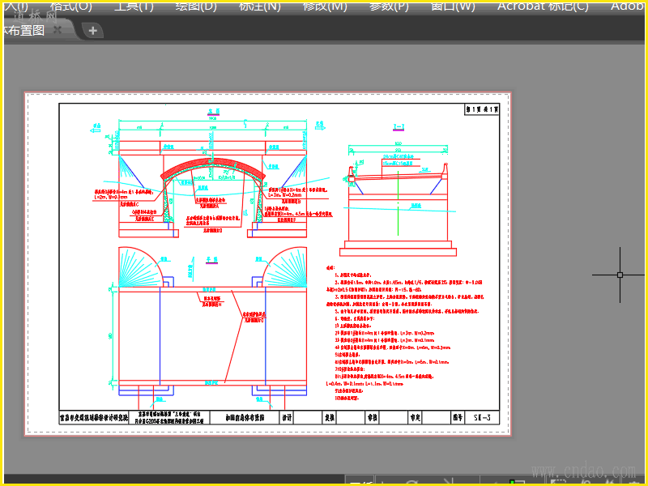This screenshot has width=648, height=486.
Task: Open the 工具(T) menu
Action: click(134, 6)
